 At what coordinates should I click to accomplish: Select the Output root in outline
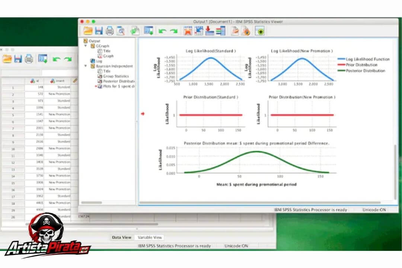94,41
